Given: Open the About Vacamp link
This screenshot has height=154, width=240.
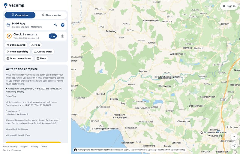Looking at the screenshot, I should pyautogui.click(x=10, y=146).
